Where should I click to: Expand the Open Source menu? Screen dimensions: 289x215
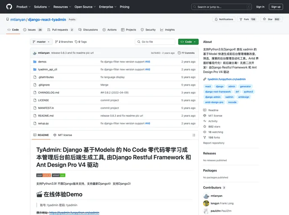[85, 7]
